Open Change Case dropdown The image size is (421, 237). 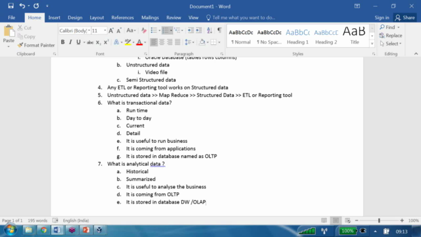point(131,31)
